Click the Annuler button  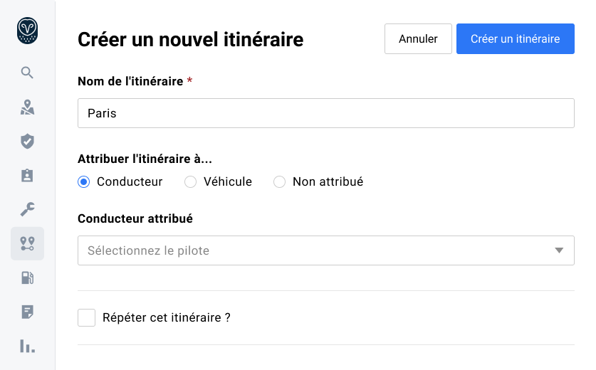pyautogui.click(x=418, y=39)
